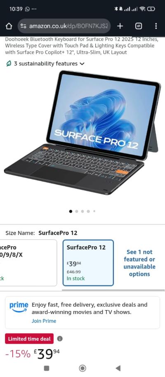The image size is (165, 377).
Task: Click the Join Prime link
Action: (44, 321)
